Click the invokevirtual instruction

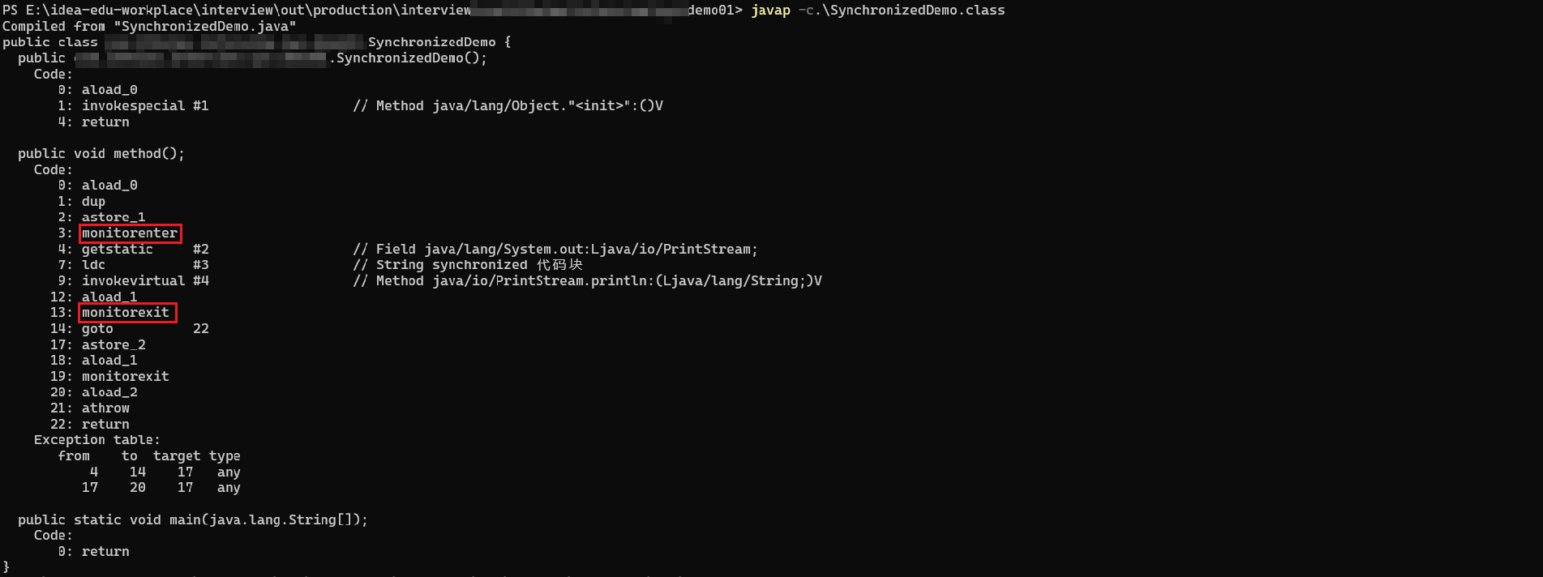[x=133, y=280]
